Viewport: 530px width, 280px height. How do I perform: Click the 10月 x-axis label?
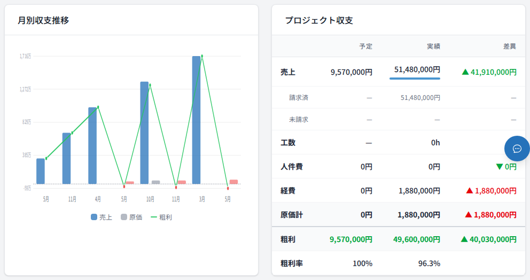150,199
